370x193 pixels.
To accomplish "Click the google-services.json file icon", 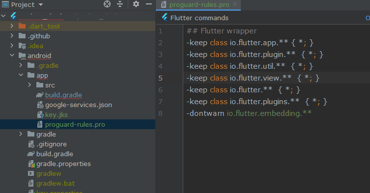I will pos(40,105).
